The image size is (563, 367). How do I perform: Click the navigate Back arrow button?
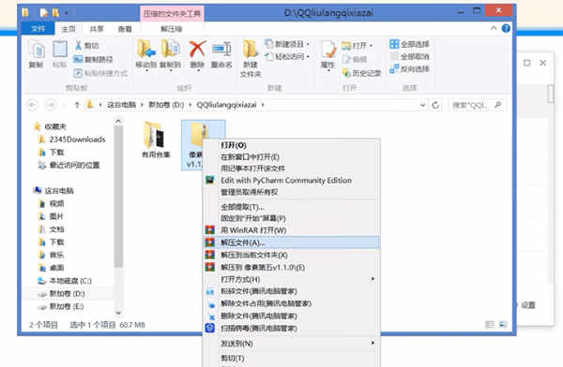pyautogui.click(x=32, y=105)
